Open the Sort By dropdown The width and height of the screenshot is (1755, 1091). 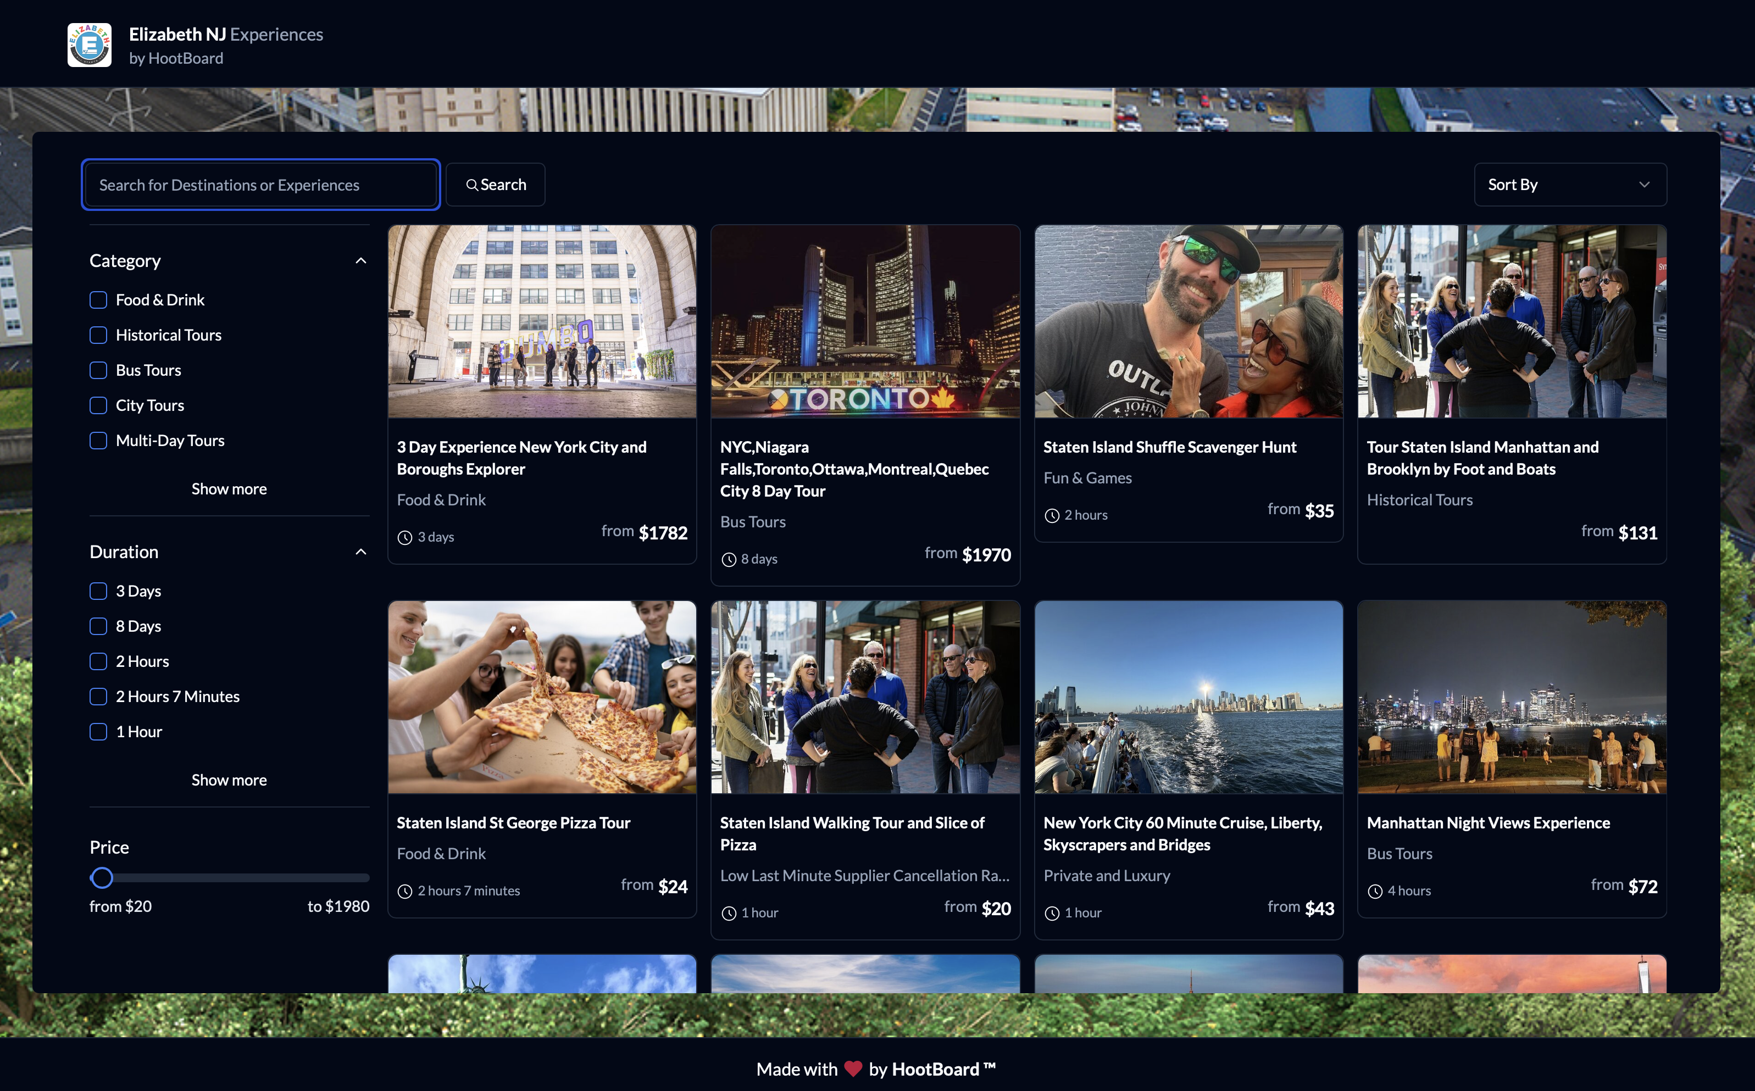click(x=1569, y=185)
